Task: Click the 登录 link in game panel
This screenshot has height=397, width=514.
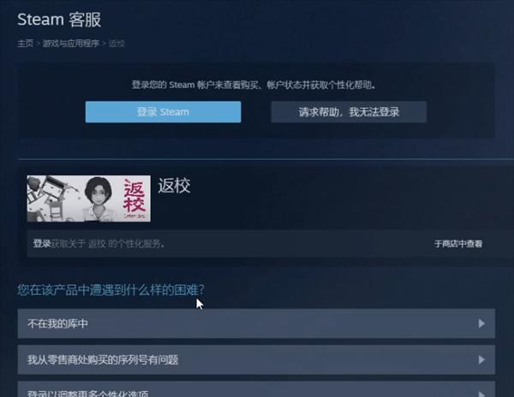Action: [42, 244]
